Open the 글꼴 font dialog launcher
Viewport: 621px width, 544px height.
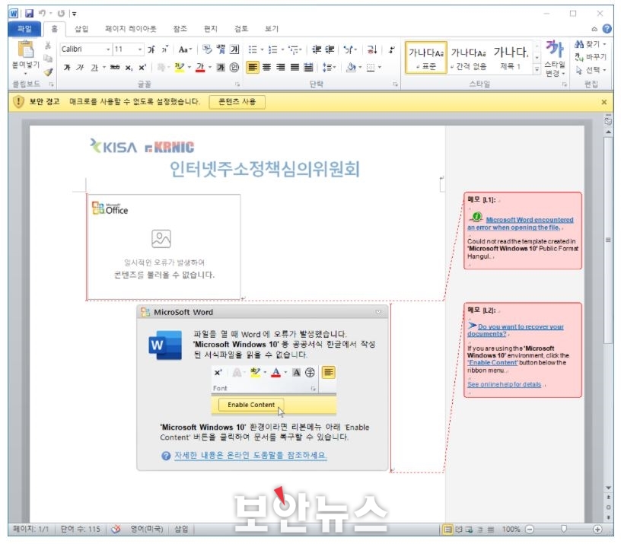pyautogui.click(x=237, y=84)
